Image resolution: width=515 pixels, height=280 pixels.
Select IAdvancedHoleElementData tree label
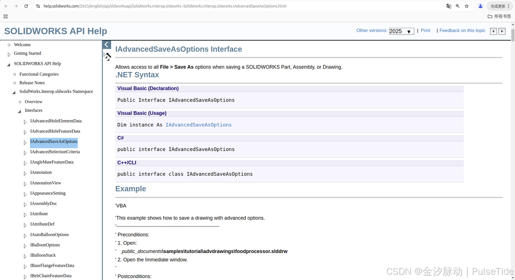56,121
